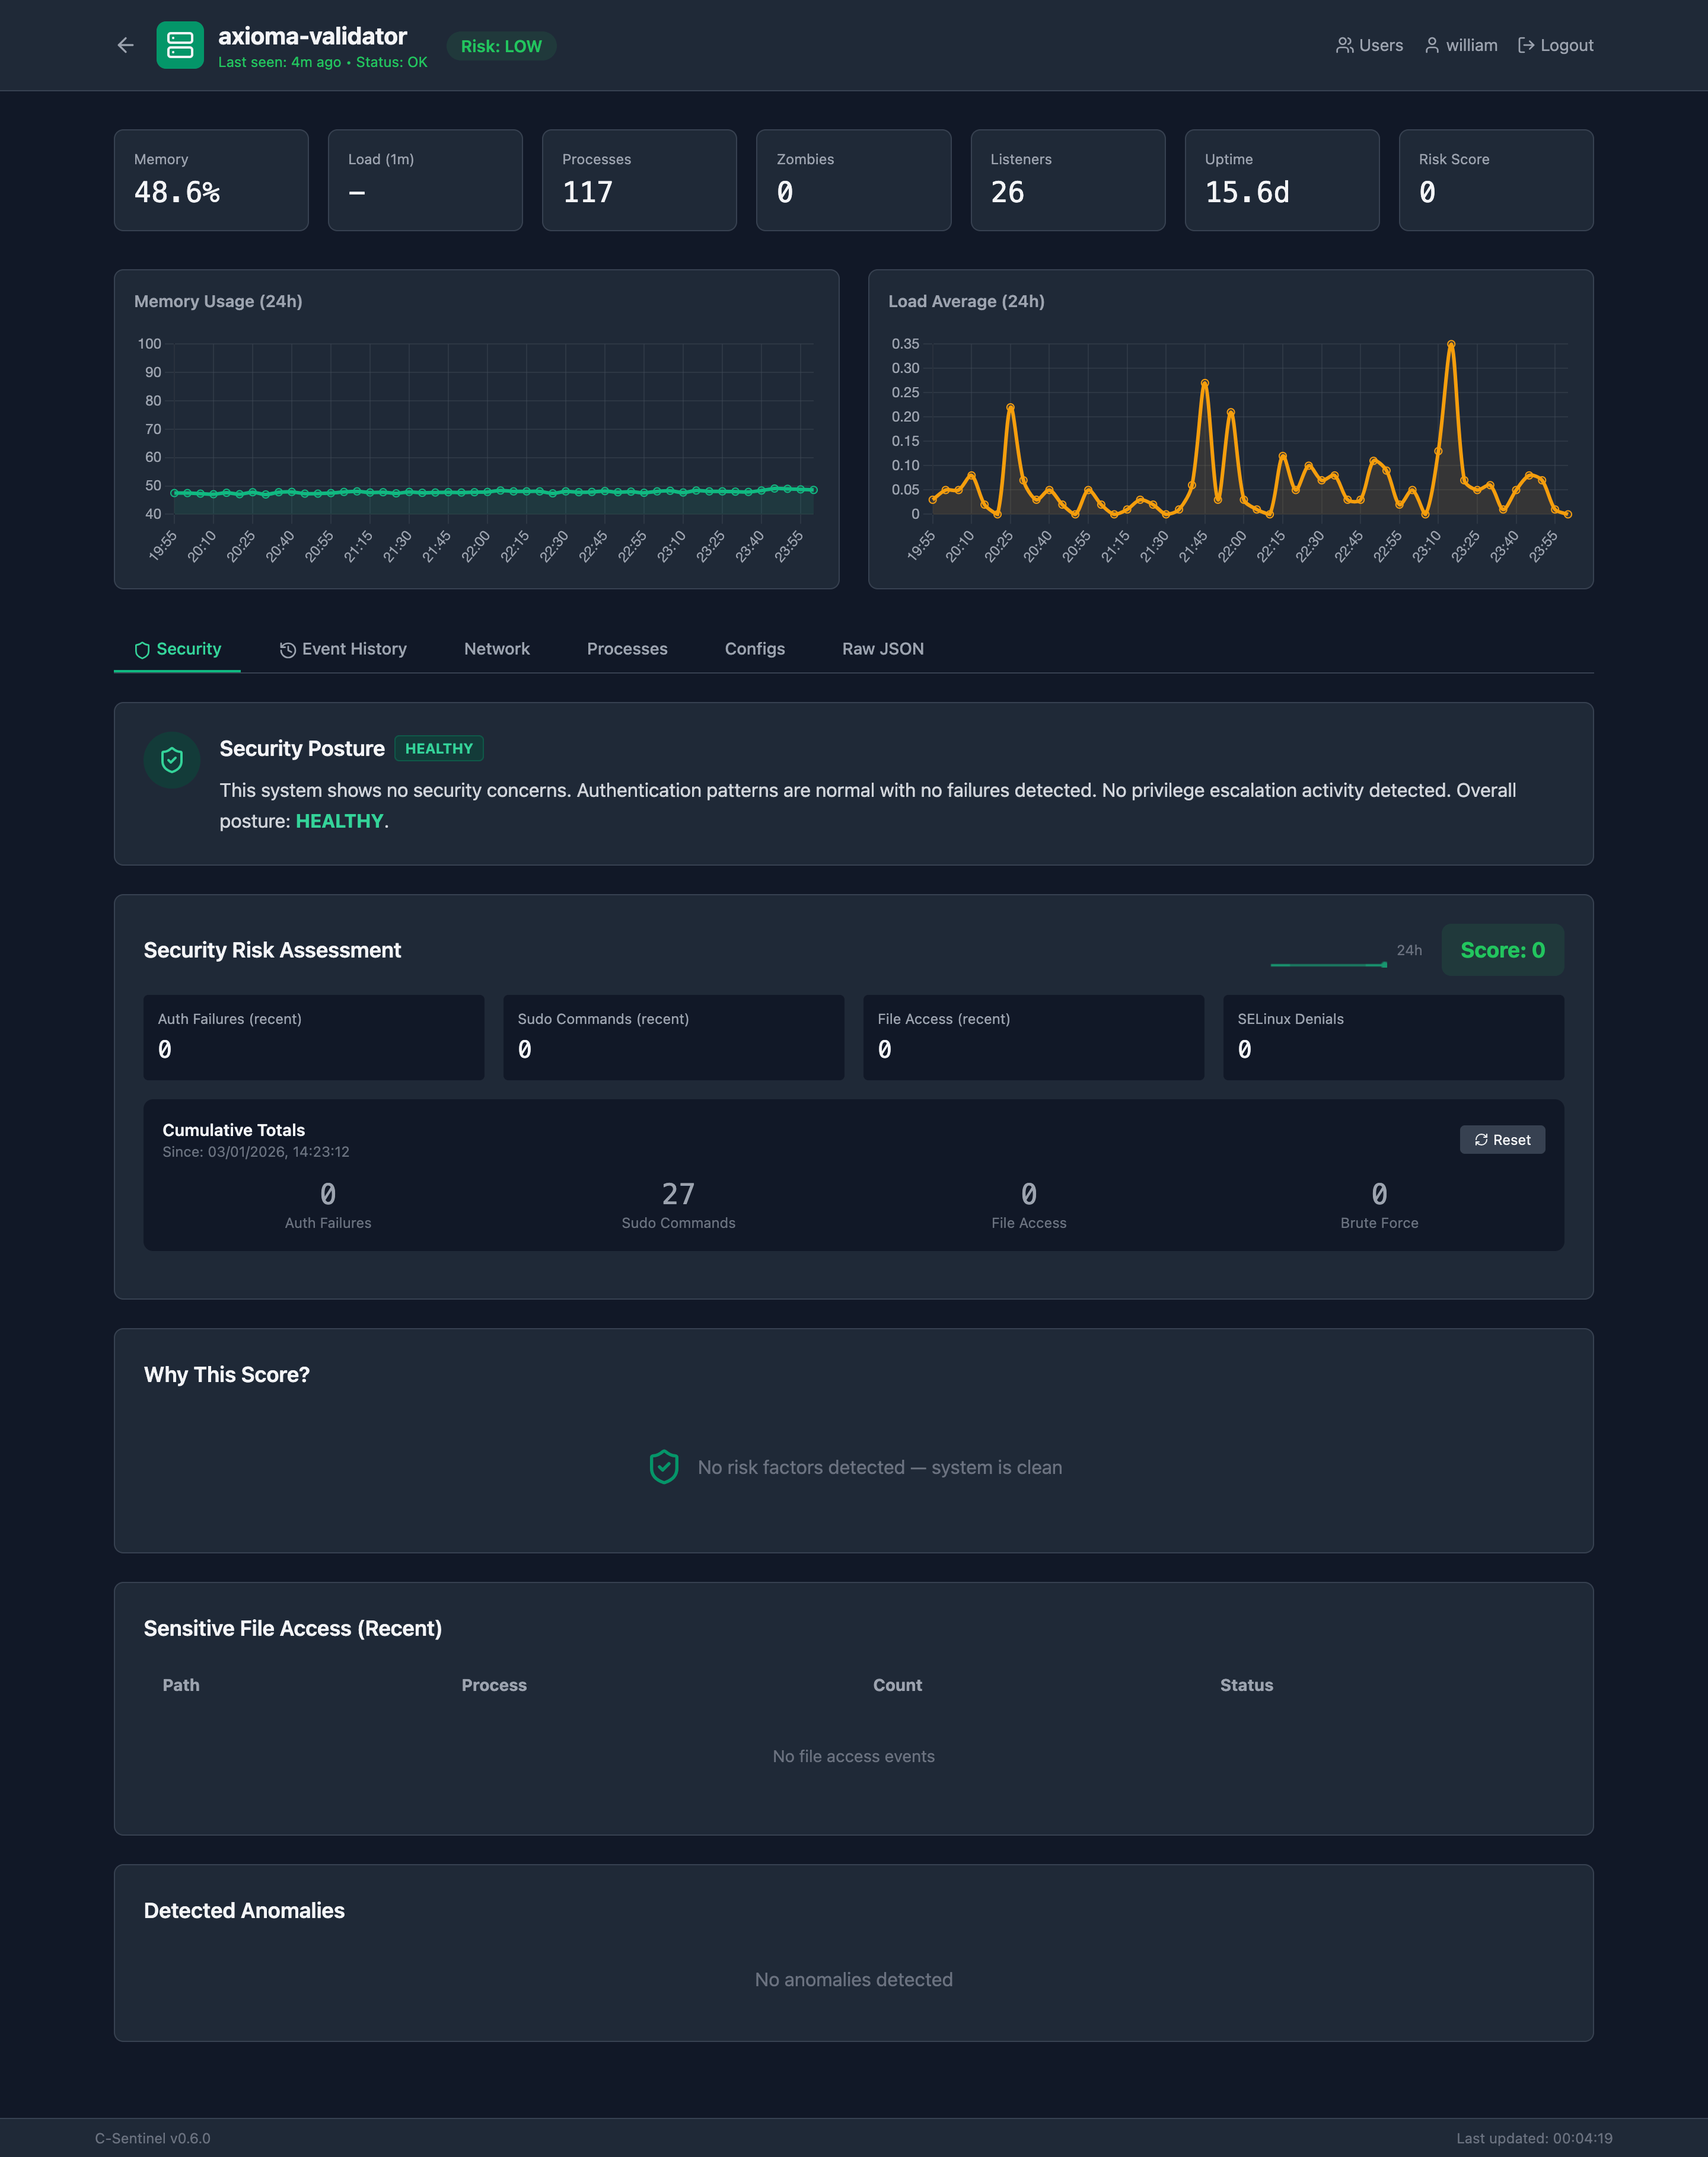Screen dimensions: 1708x2157
Task: Click the Users people icon
Action: click(1344, 45)
